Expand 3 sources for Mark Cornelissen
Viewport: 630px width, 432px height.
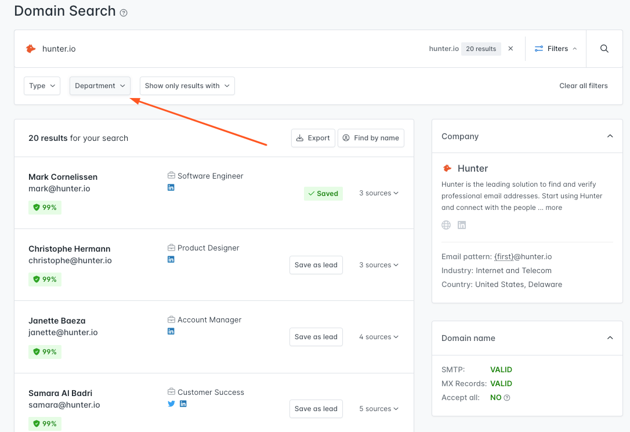click(379, 193)
